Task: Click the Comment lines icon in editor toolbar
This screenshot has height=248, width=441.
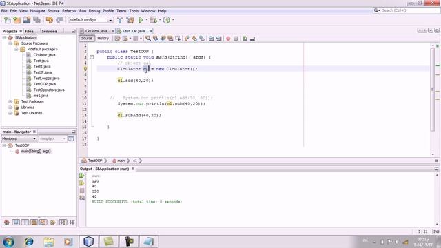Action: tap(245, 39)
